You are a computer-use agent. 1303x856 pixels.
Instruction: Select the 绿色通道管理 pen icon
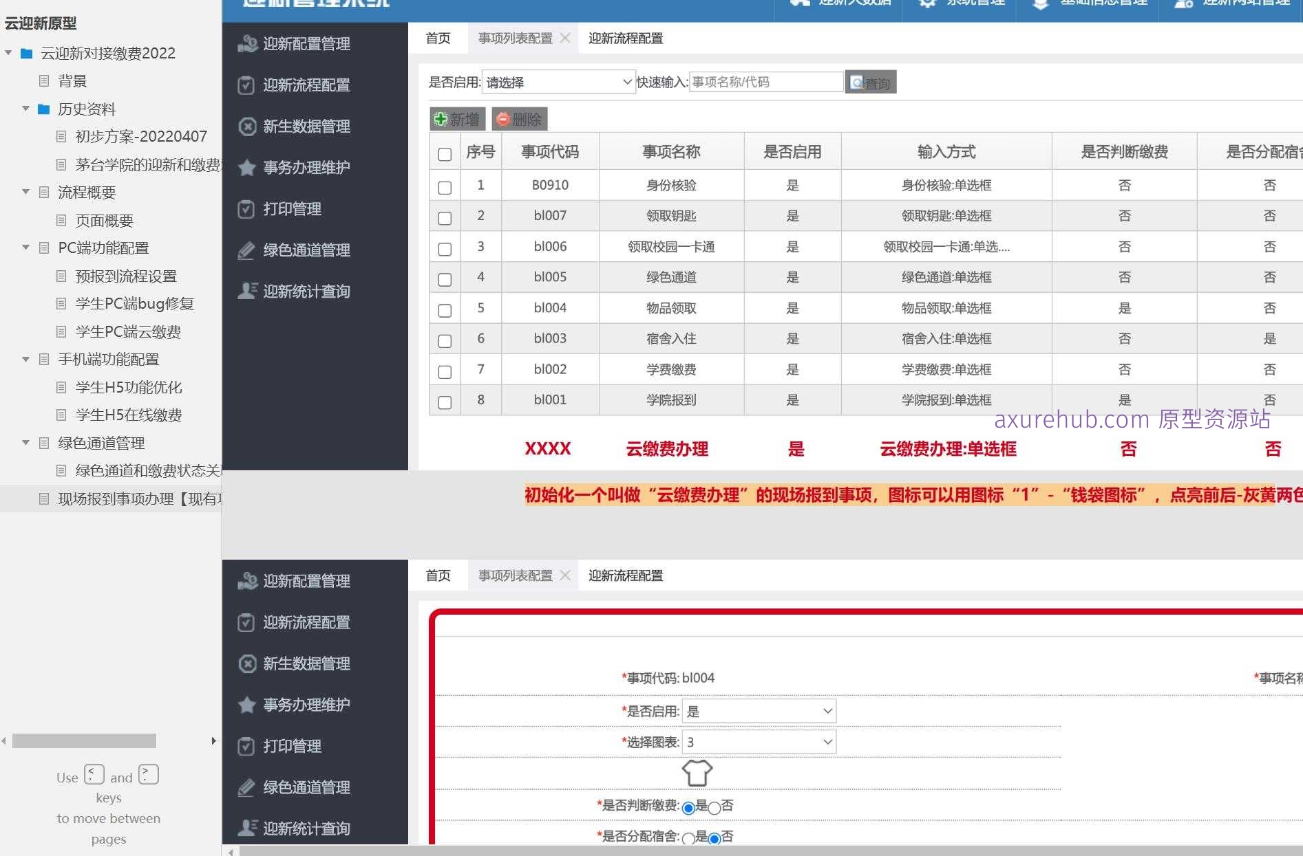pos(246,250)
